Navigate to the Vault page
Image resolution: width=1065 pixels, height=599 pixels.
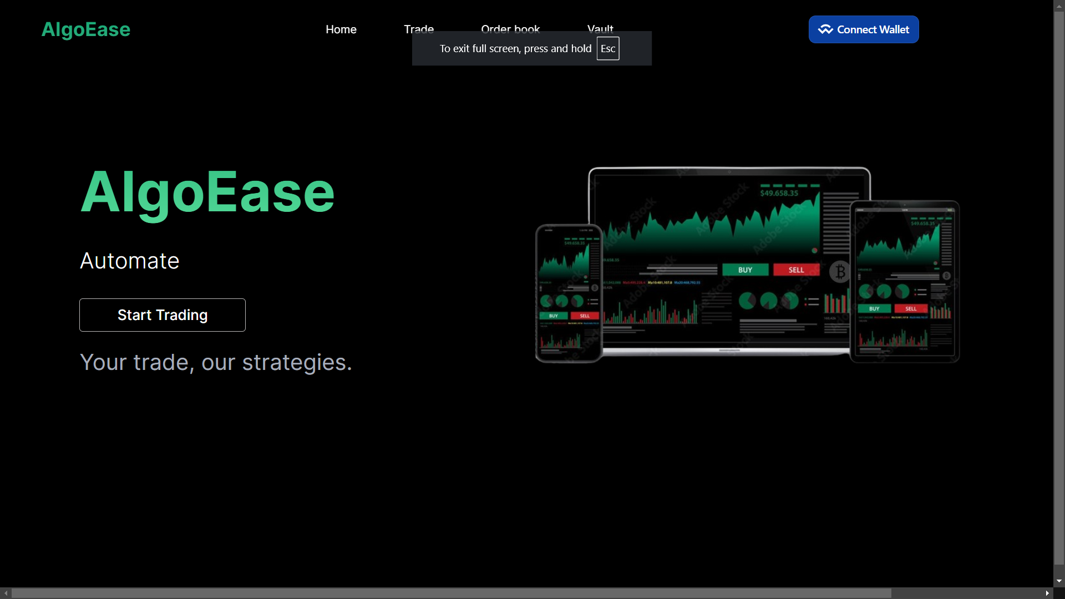tap(600, 27)
